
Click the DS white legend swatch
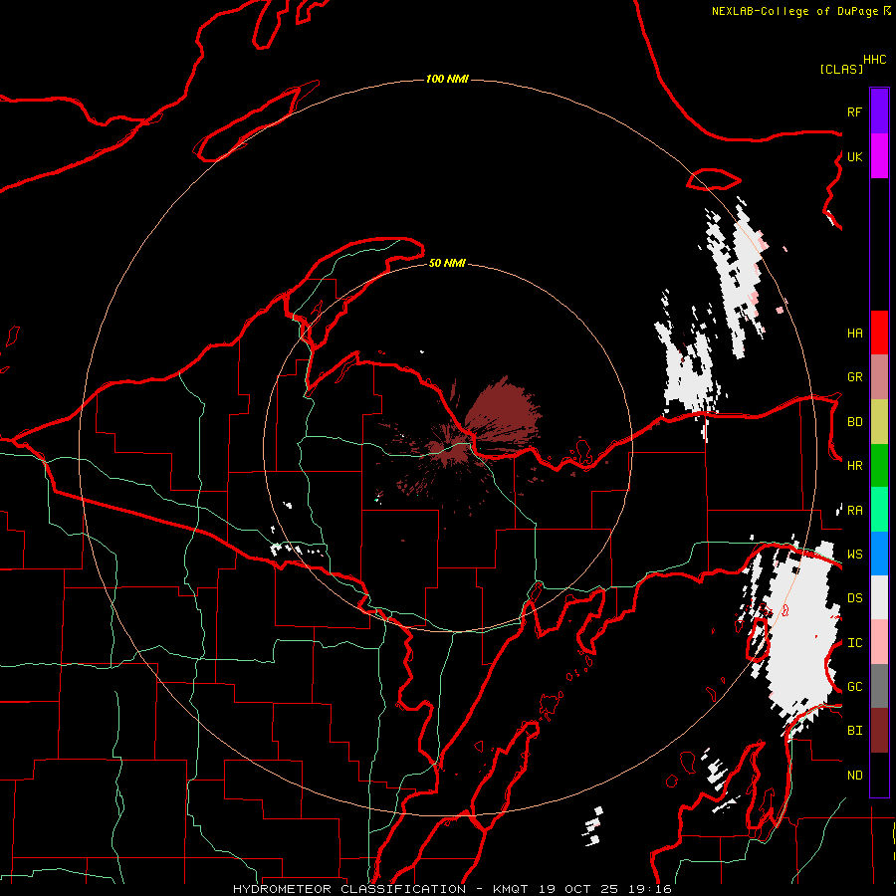pos(879,597)
